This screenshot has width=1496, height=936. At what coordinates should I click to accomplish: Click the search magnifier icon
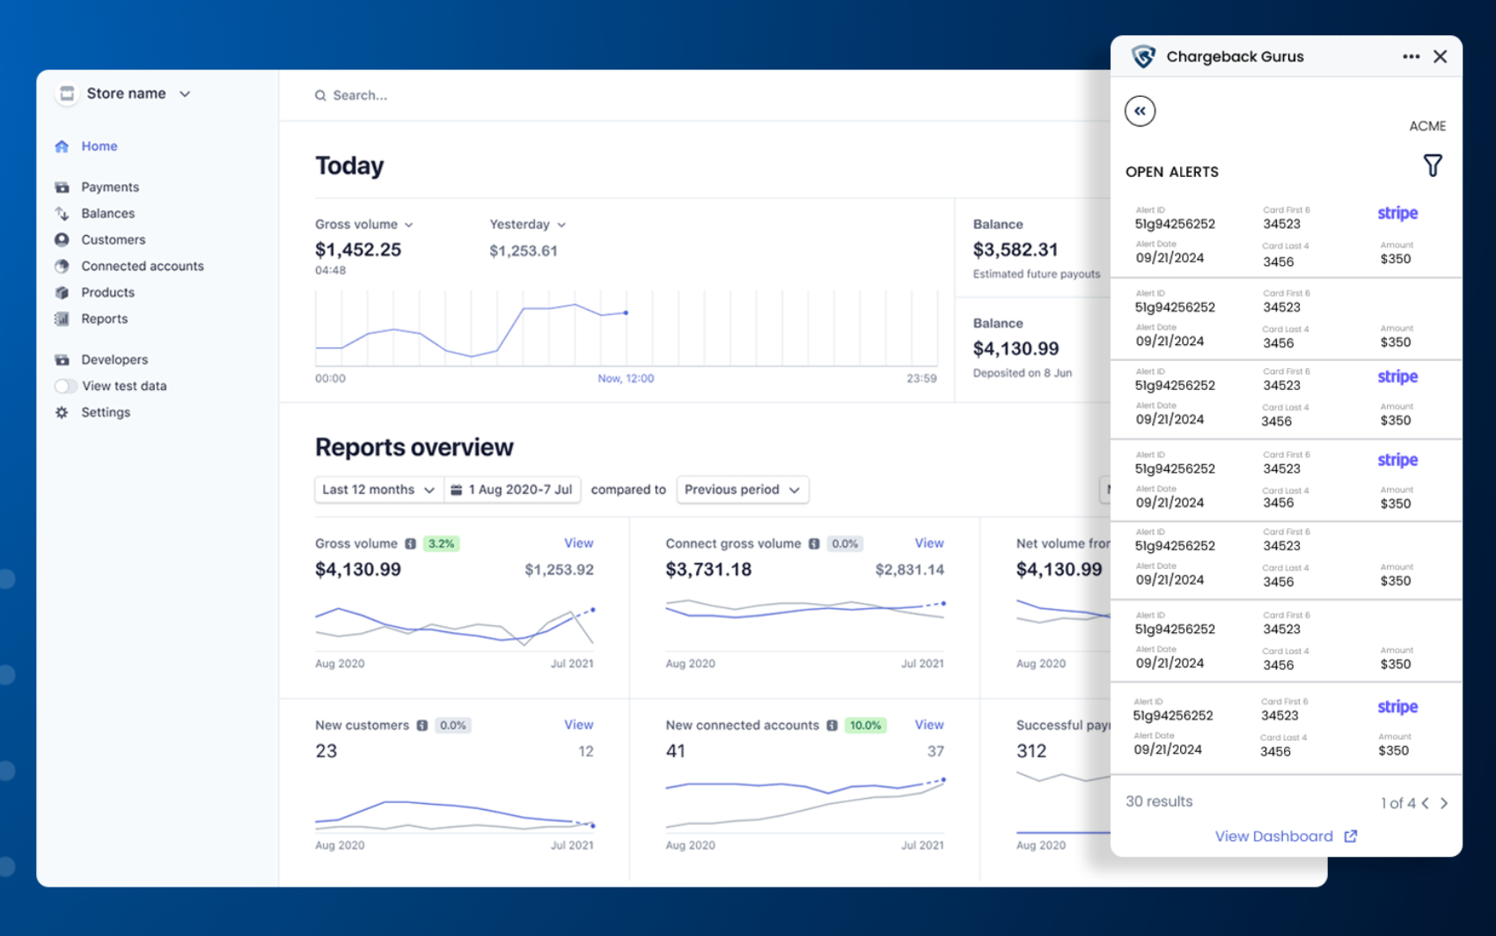point(320,95)
